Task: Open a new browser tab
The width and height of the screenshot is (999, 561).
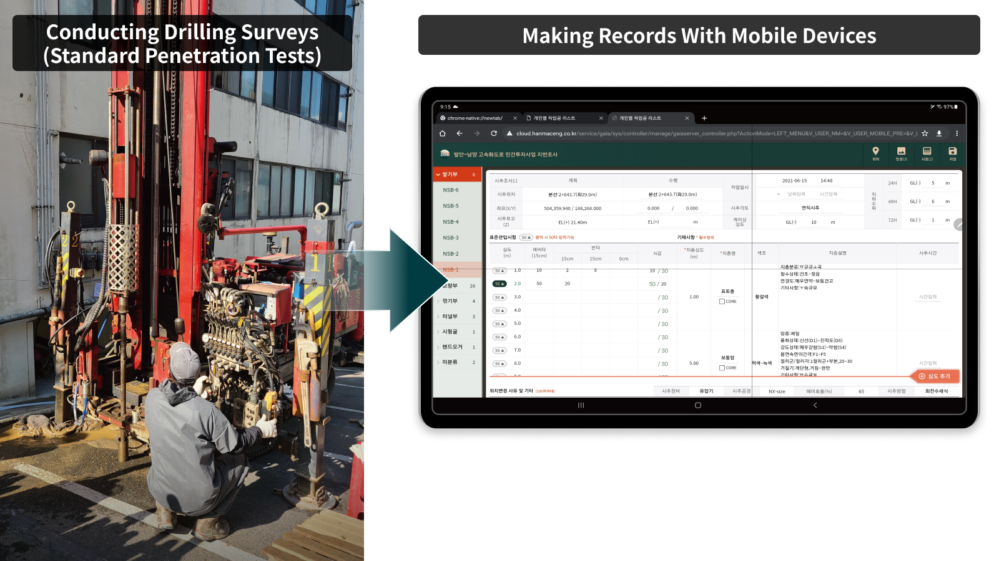Action: coord(704,118)
